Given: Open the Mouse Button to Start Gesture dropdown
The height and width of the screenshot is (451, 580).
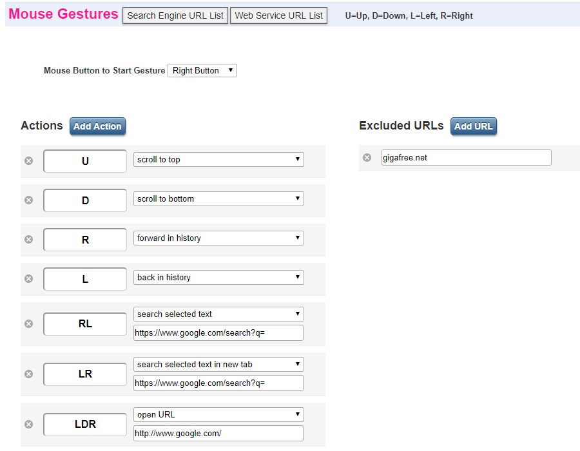Looking at the screenshot, I should tap(202, 71).
